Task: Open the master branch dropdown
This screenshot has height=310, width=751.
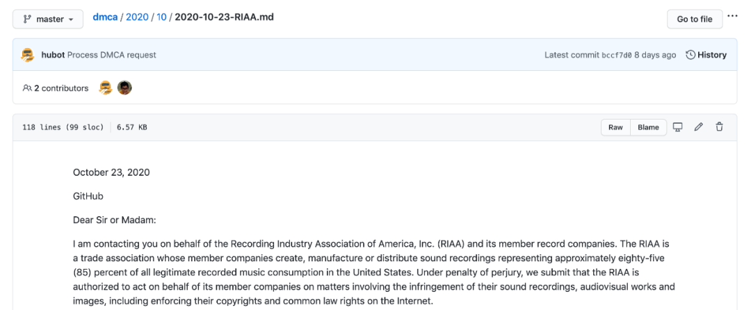Action: [x=48, y=19]
